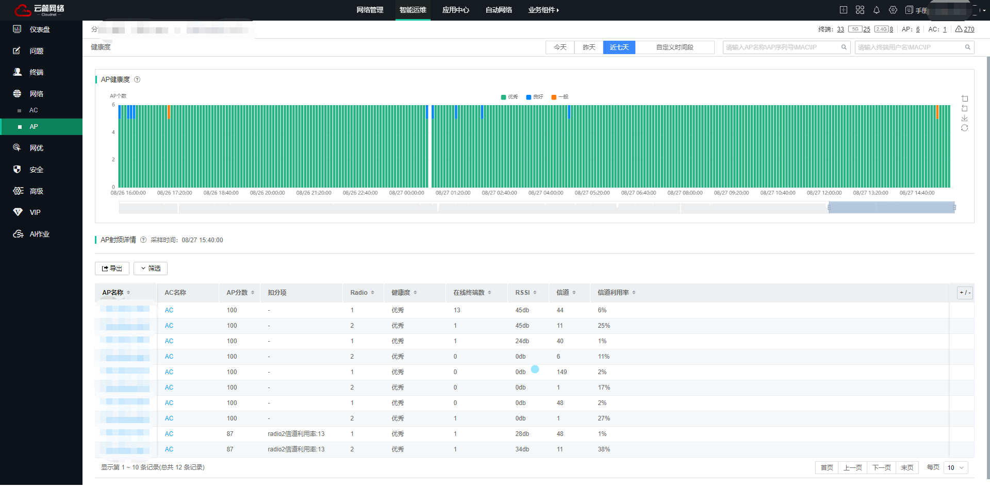
Task: Download the AP健康度 chart as image
Action: pyautogui.click(x=964, y=118)
